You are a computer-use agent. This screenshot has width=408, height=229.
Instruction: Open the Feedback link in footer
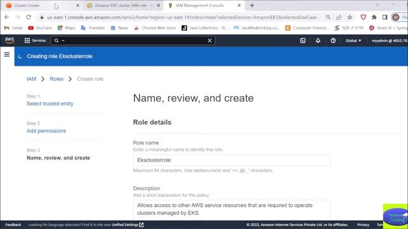pos(13,225)
